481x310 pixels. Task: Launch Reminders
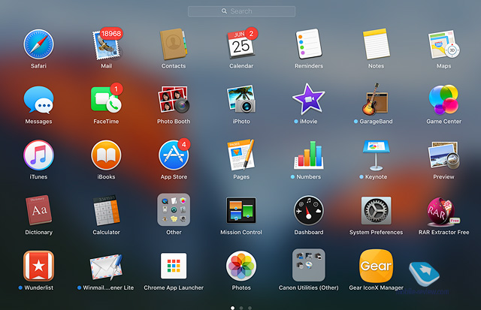pyautogui.click(x=309, y=44)
